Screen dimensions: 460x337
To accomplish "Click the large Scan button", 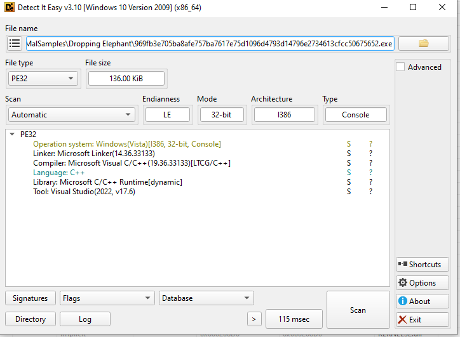I will coord(358,310).
